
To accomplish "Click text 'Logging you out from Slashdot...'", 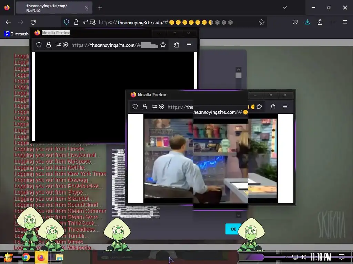I will [x=53, y=199].
